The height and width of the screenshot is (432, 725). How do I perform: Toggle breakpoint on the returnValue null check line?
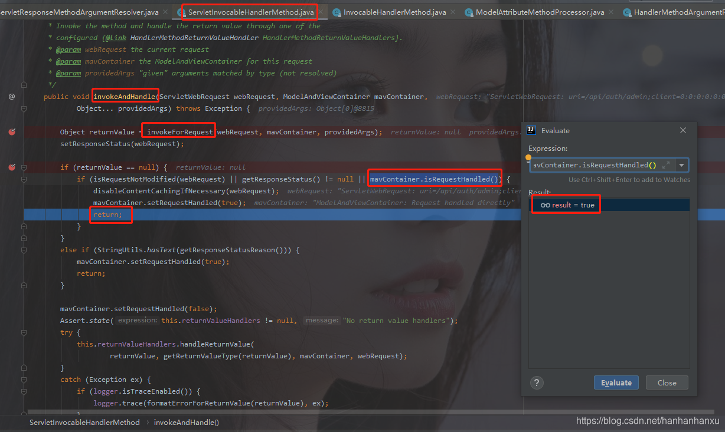tap(12, 167)
